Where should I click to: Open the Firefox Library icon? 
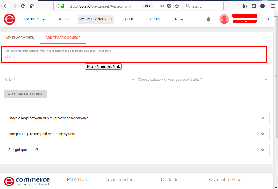(245, 6)
